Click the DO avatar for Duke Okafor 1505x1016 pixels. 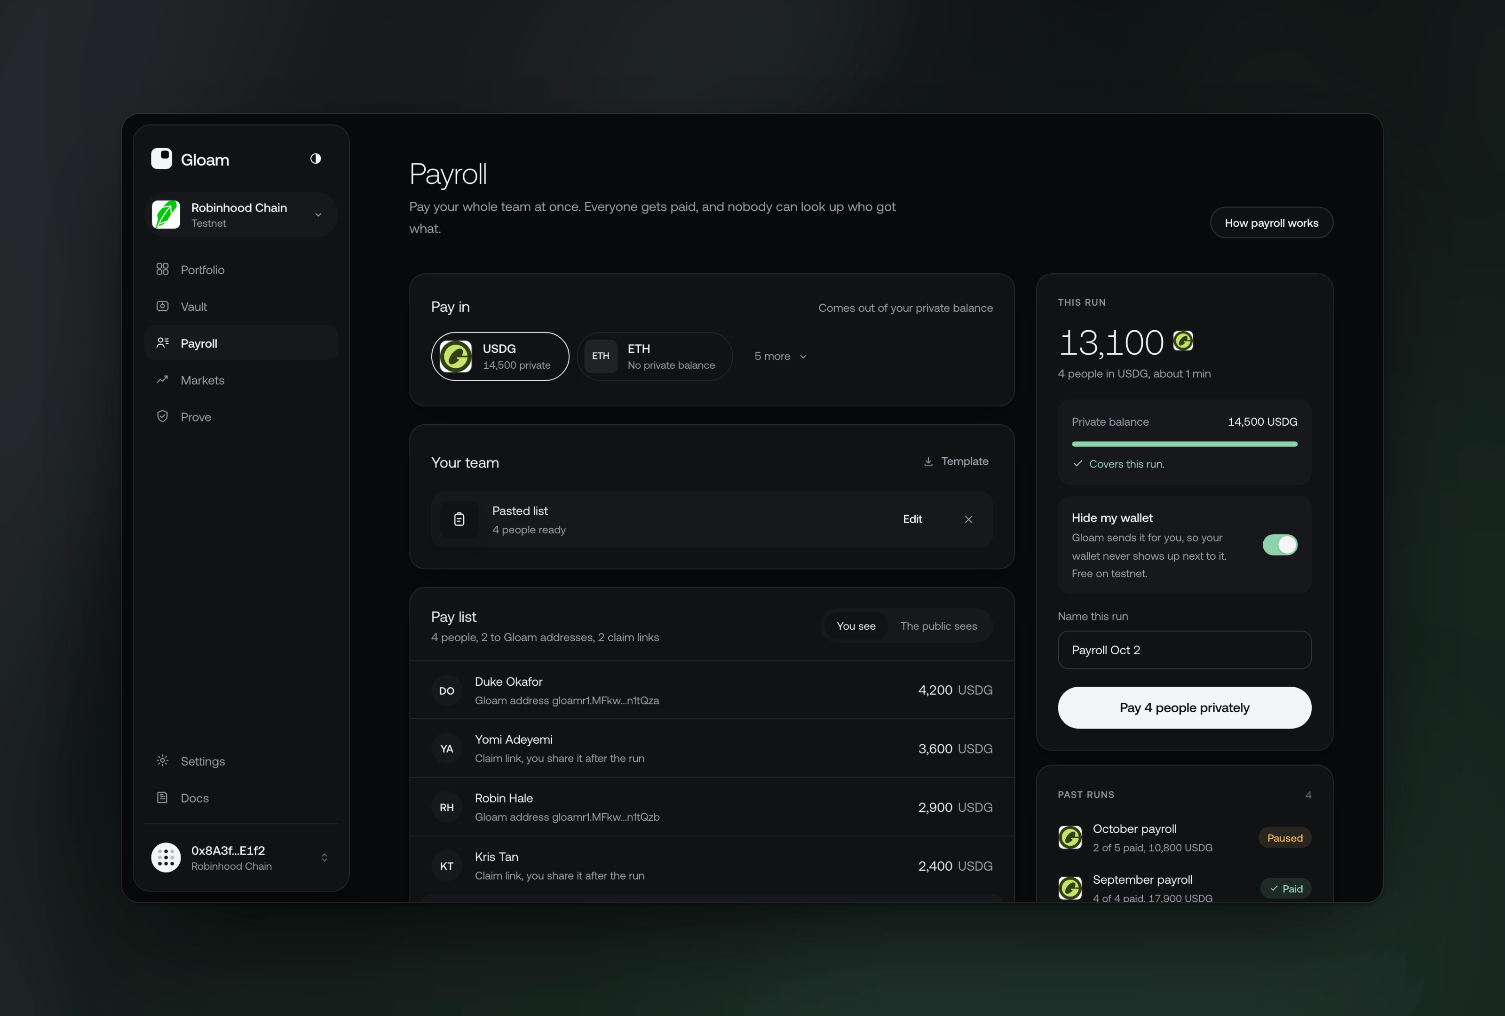[447, 691]
